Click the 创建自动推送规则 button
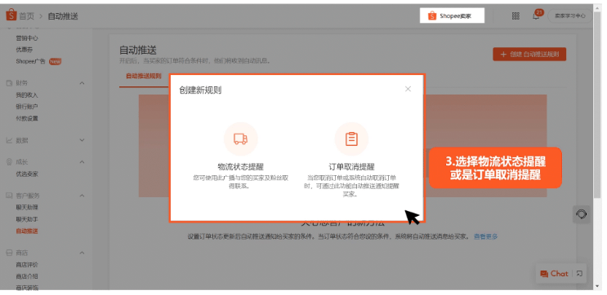 coord(529,55)
